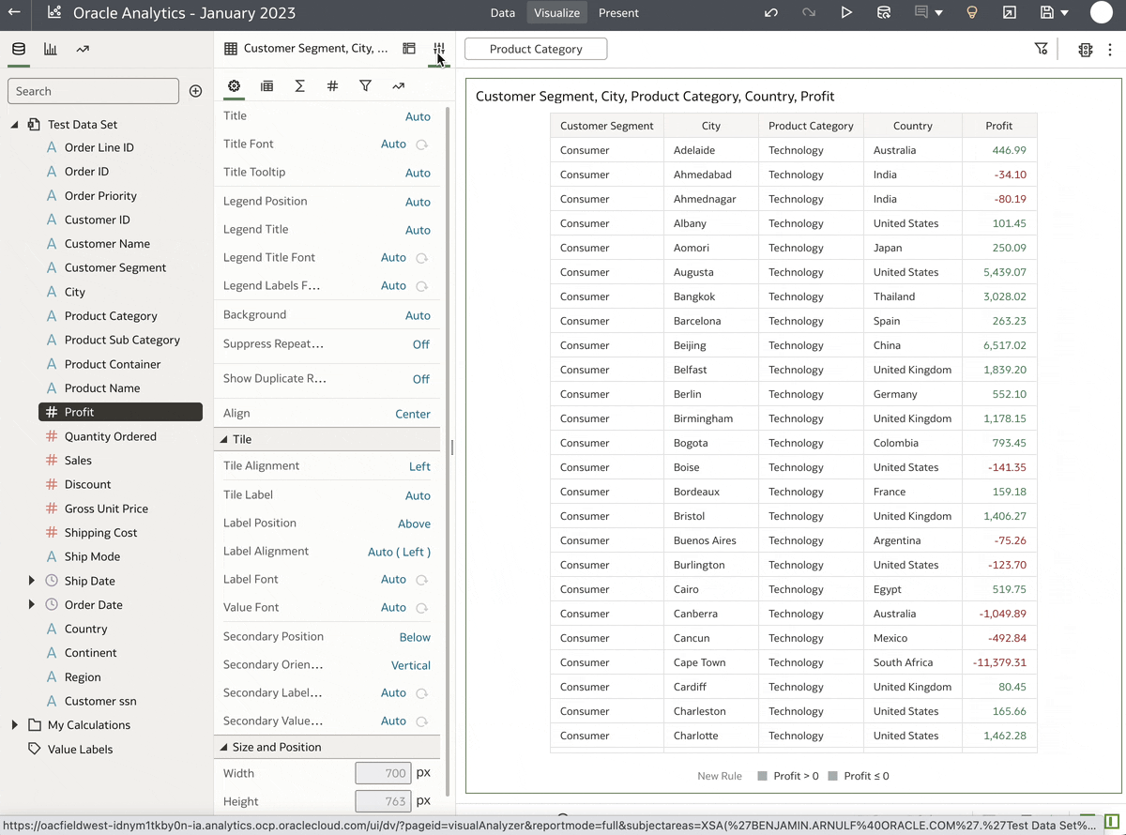Switch to the Present tab

[618, 13]
